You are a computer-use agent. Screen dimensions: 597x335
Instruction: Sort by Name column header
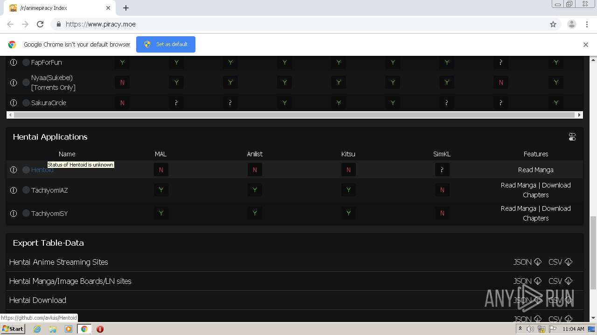67,154
